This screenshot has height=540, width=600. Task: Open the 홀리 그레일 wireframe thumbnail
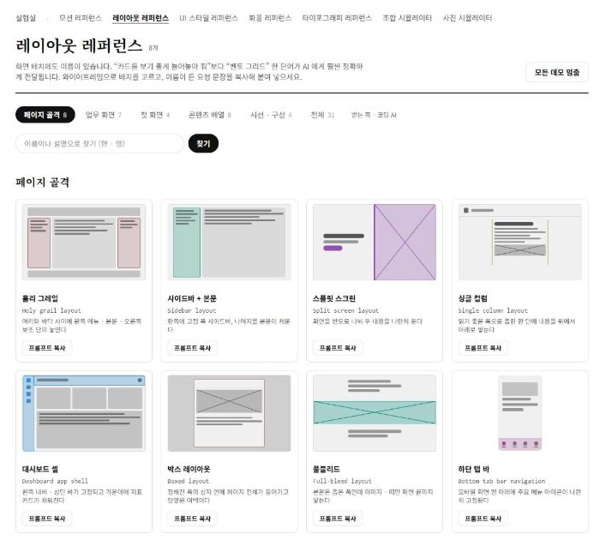[x=84, y=242]
